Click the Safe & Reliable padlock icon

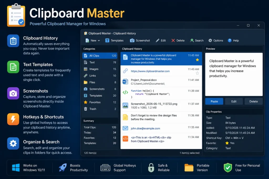(x=151, y=167)
